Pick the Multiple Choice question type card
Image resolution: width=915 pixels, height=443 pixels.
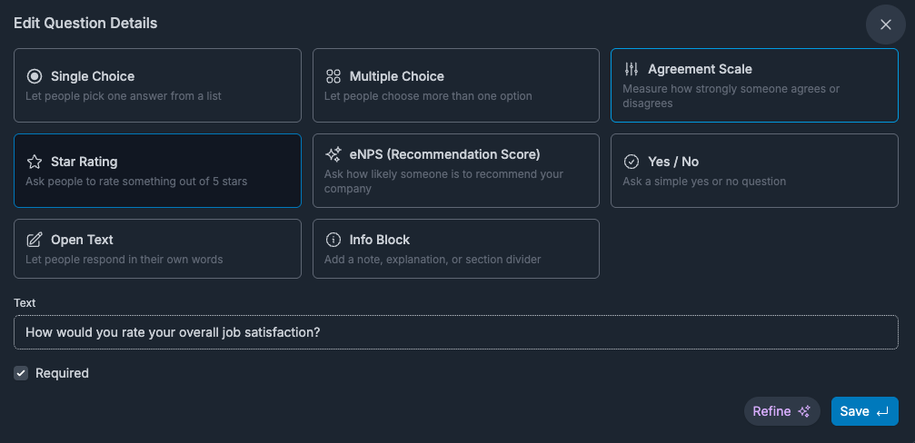click(456, 85)
